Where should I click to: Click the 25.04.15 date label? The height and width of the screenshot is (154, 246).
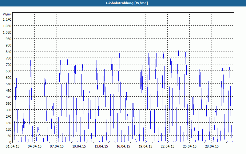pos(189,147)
